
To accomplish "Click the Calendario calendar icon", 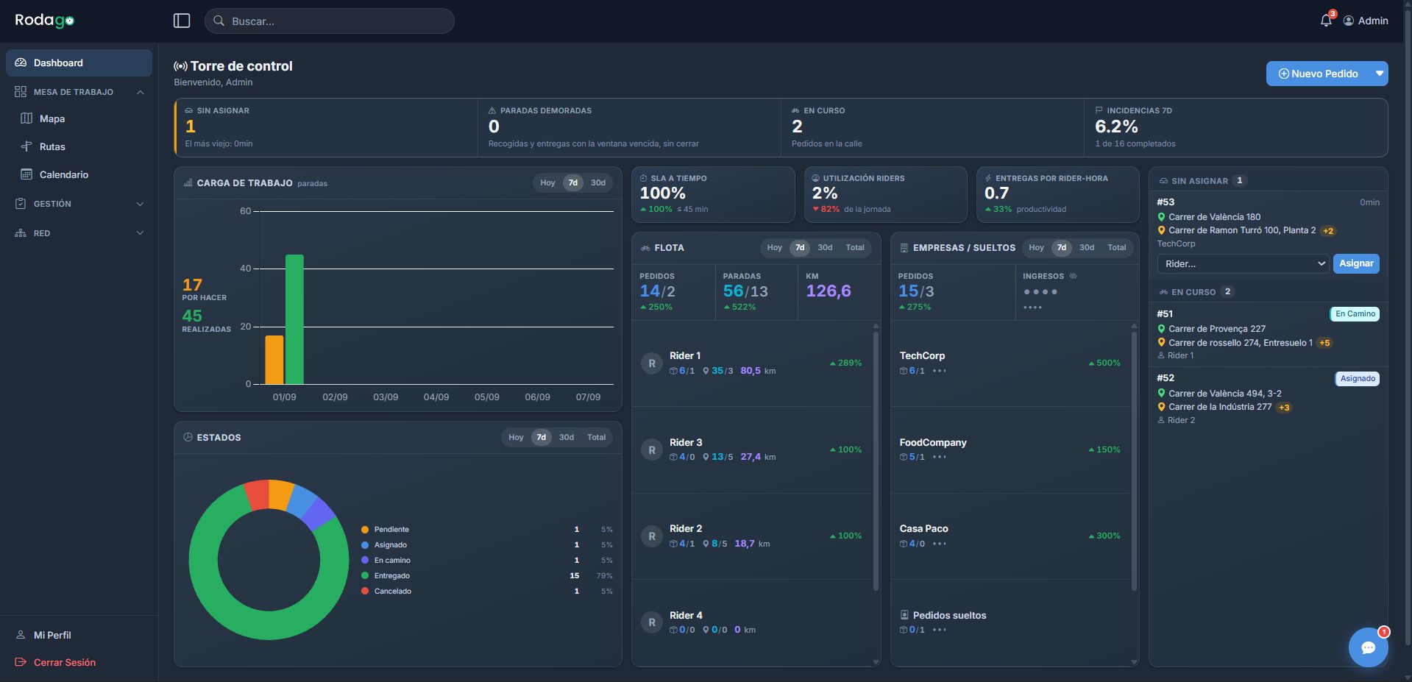I will [x=26, y=174].
